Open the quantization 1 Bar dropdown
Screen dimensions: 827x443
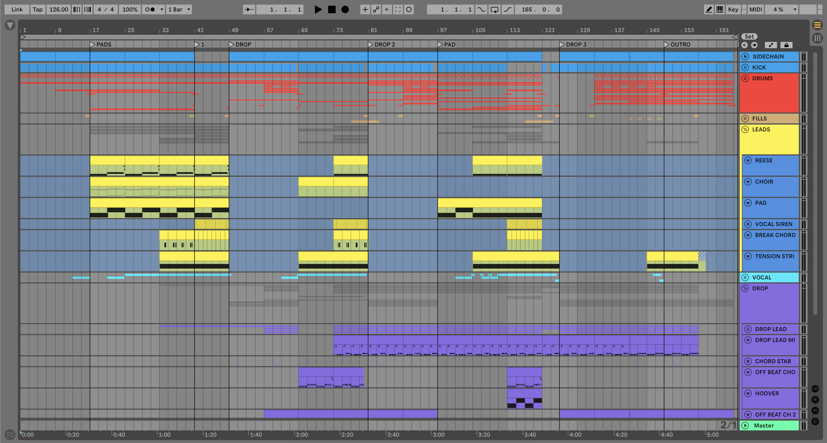pos(179,10)
